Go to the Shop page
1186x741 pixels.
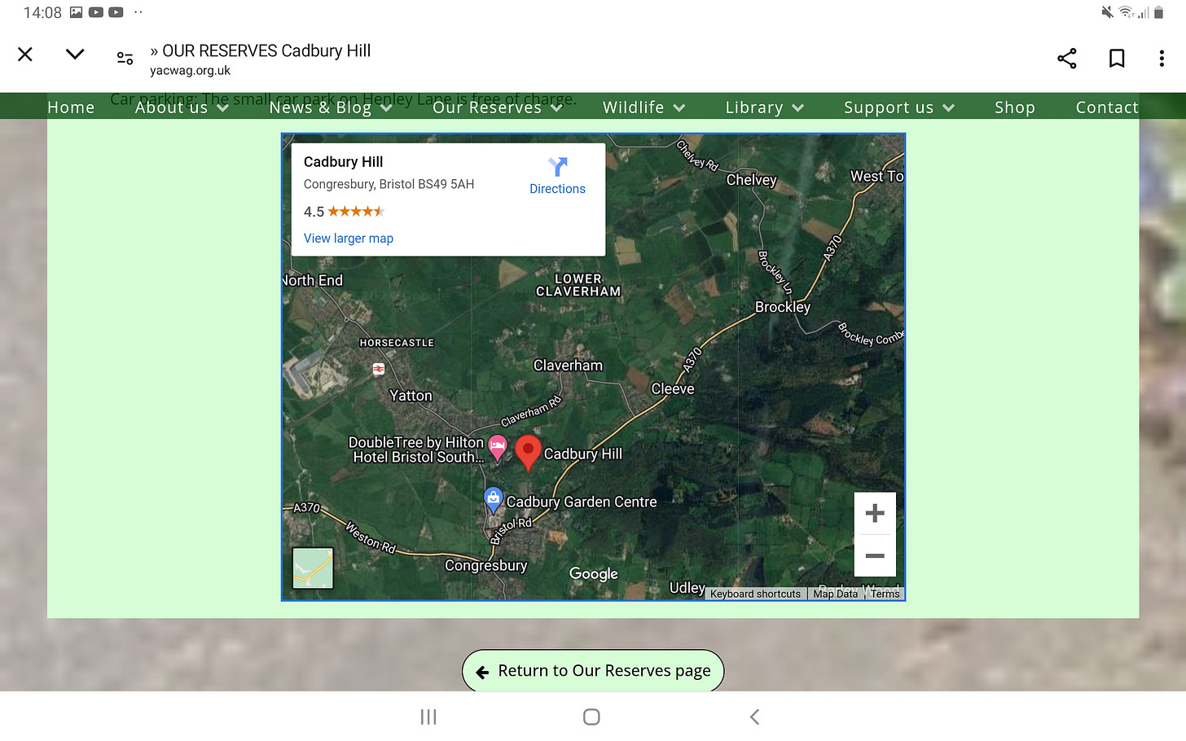1015,107
